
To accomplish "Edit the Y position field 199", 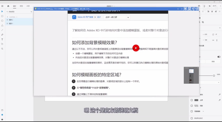I will pyautogui.click(x=207, y=40).
